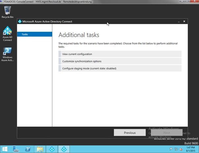Select the Windows Azure Active Directory PowerShell shortcut
Image resolution: width=199 pixels, height=153 pixels.
pyautogui.click(x=8, y=54)
